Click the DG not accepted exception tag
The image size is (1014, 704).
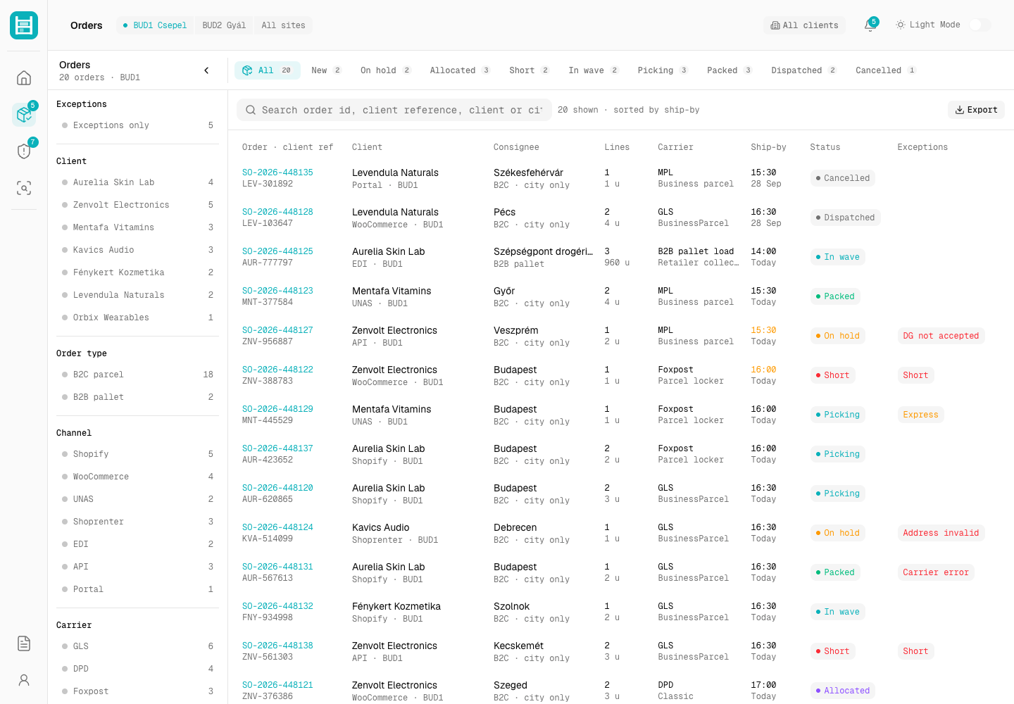941,336
